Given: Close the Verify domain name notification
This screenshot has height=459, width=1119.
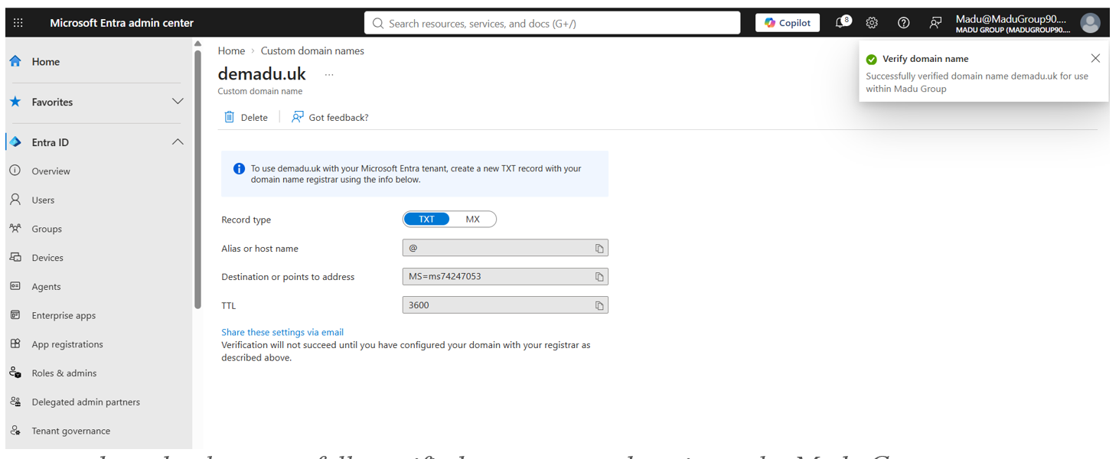Looking at the screenshot, I should [1095, 58].
